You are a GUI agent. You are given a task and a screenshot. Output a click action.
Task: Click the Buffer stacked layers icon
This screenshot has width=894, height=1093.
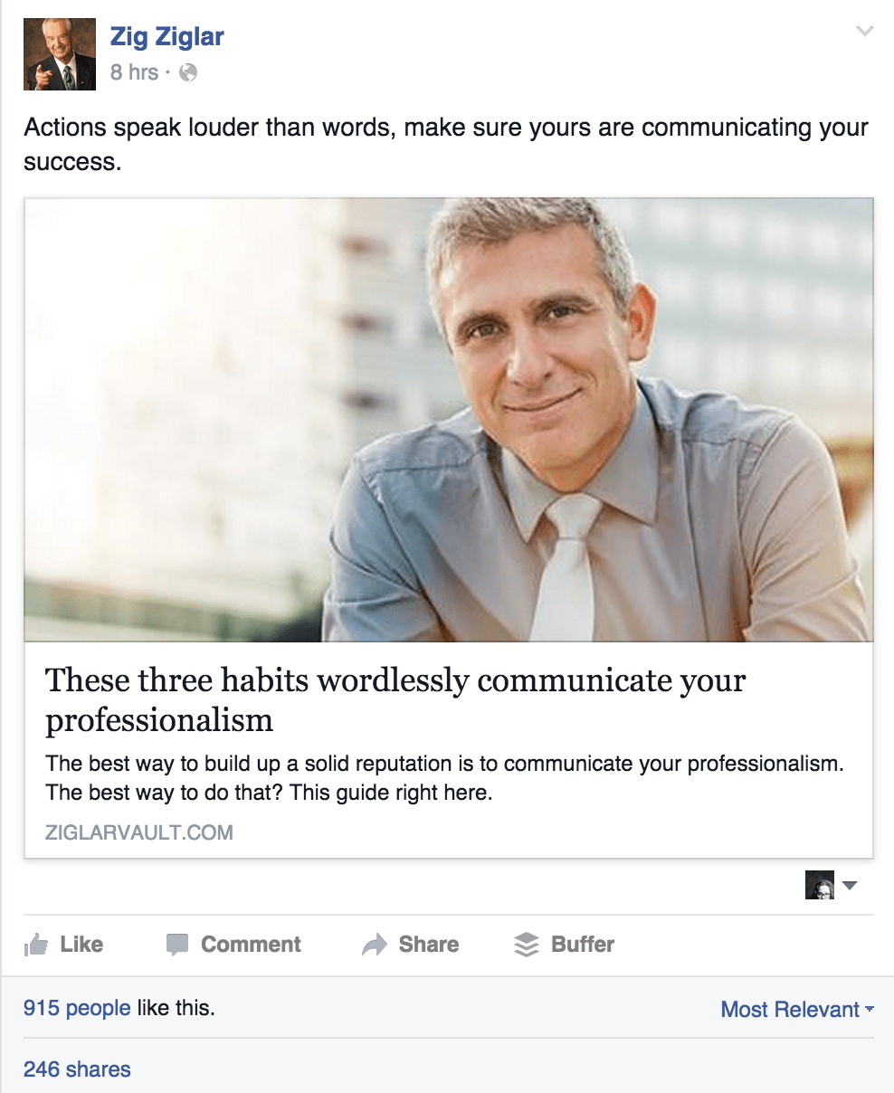[526, 945]
